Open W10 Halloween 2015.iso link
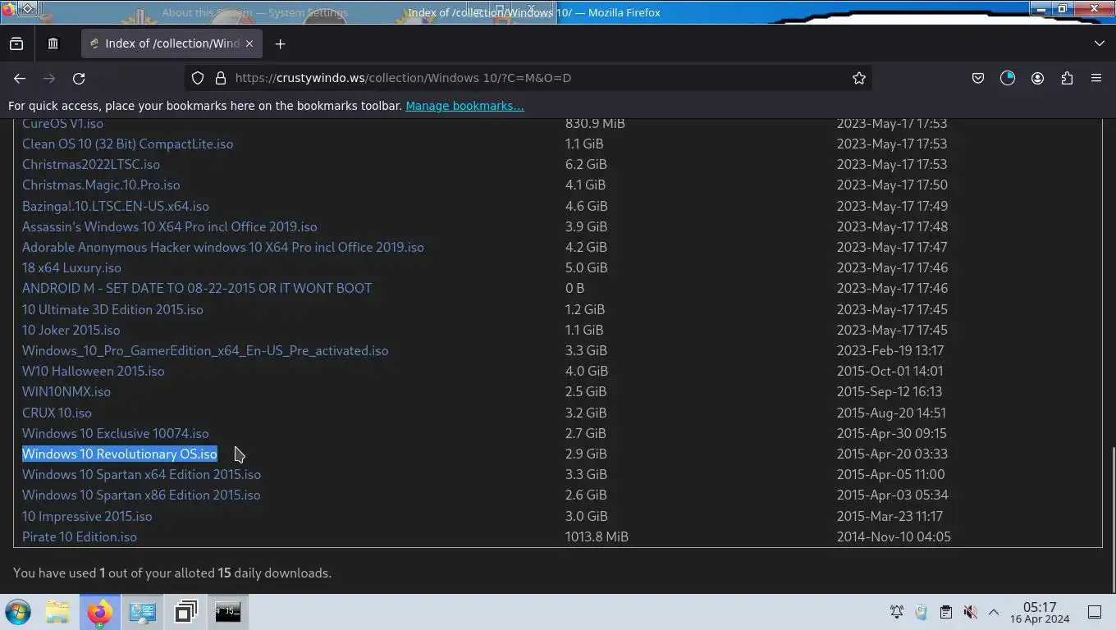This screenshot has height=630, width=1116. [x=93, y=371]
